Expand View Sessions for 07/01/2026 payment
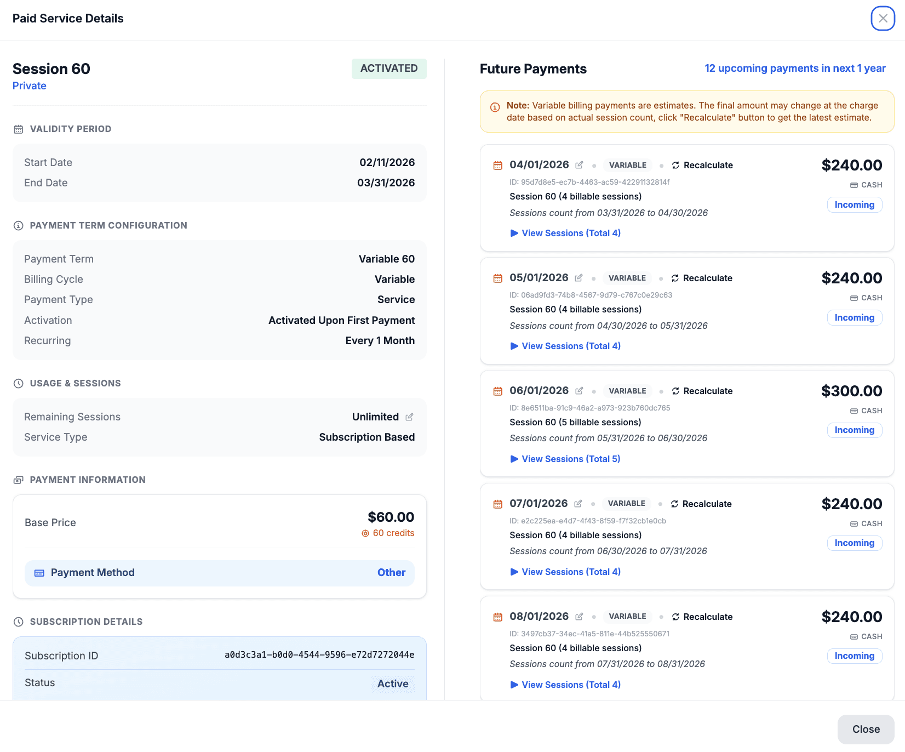Screen dimensions: 905x752 (x=565, y=572)
